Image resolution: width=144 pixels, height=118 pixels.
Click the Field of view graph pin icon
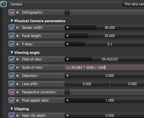point(12,59)
